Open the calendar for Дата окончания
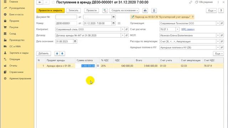This screenshot has height=128, width=228. point(75,42)
